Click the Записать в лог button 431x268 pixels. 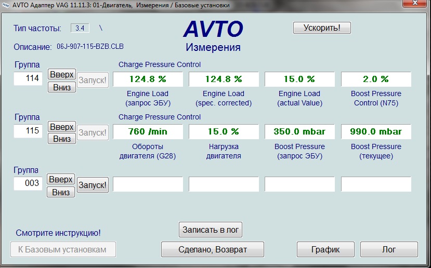point(211,229)
